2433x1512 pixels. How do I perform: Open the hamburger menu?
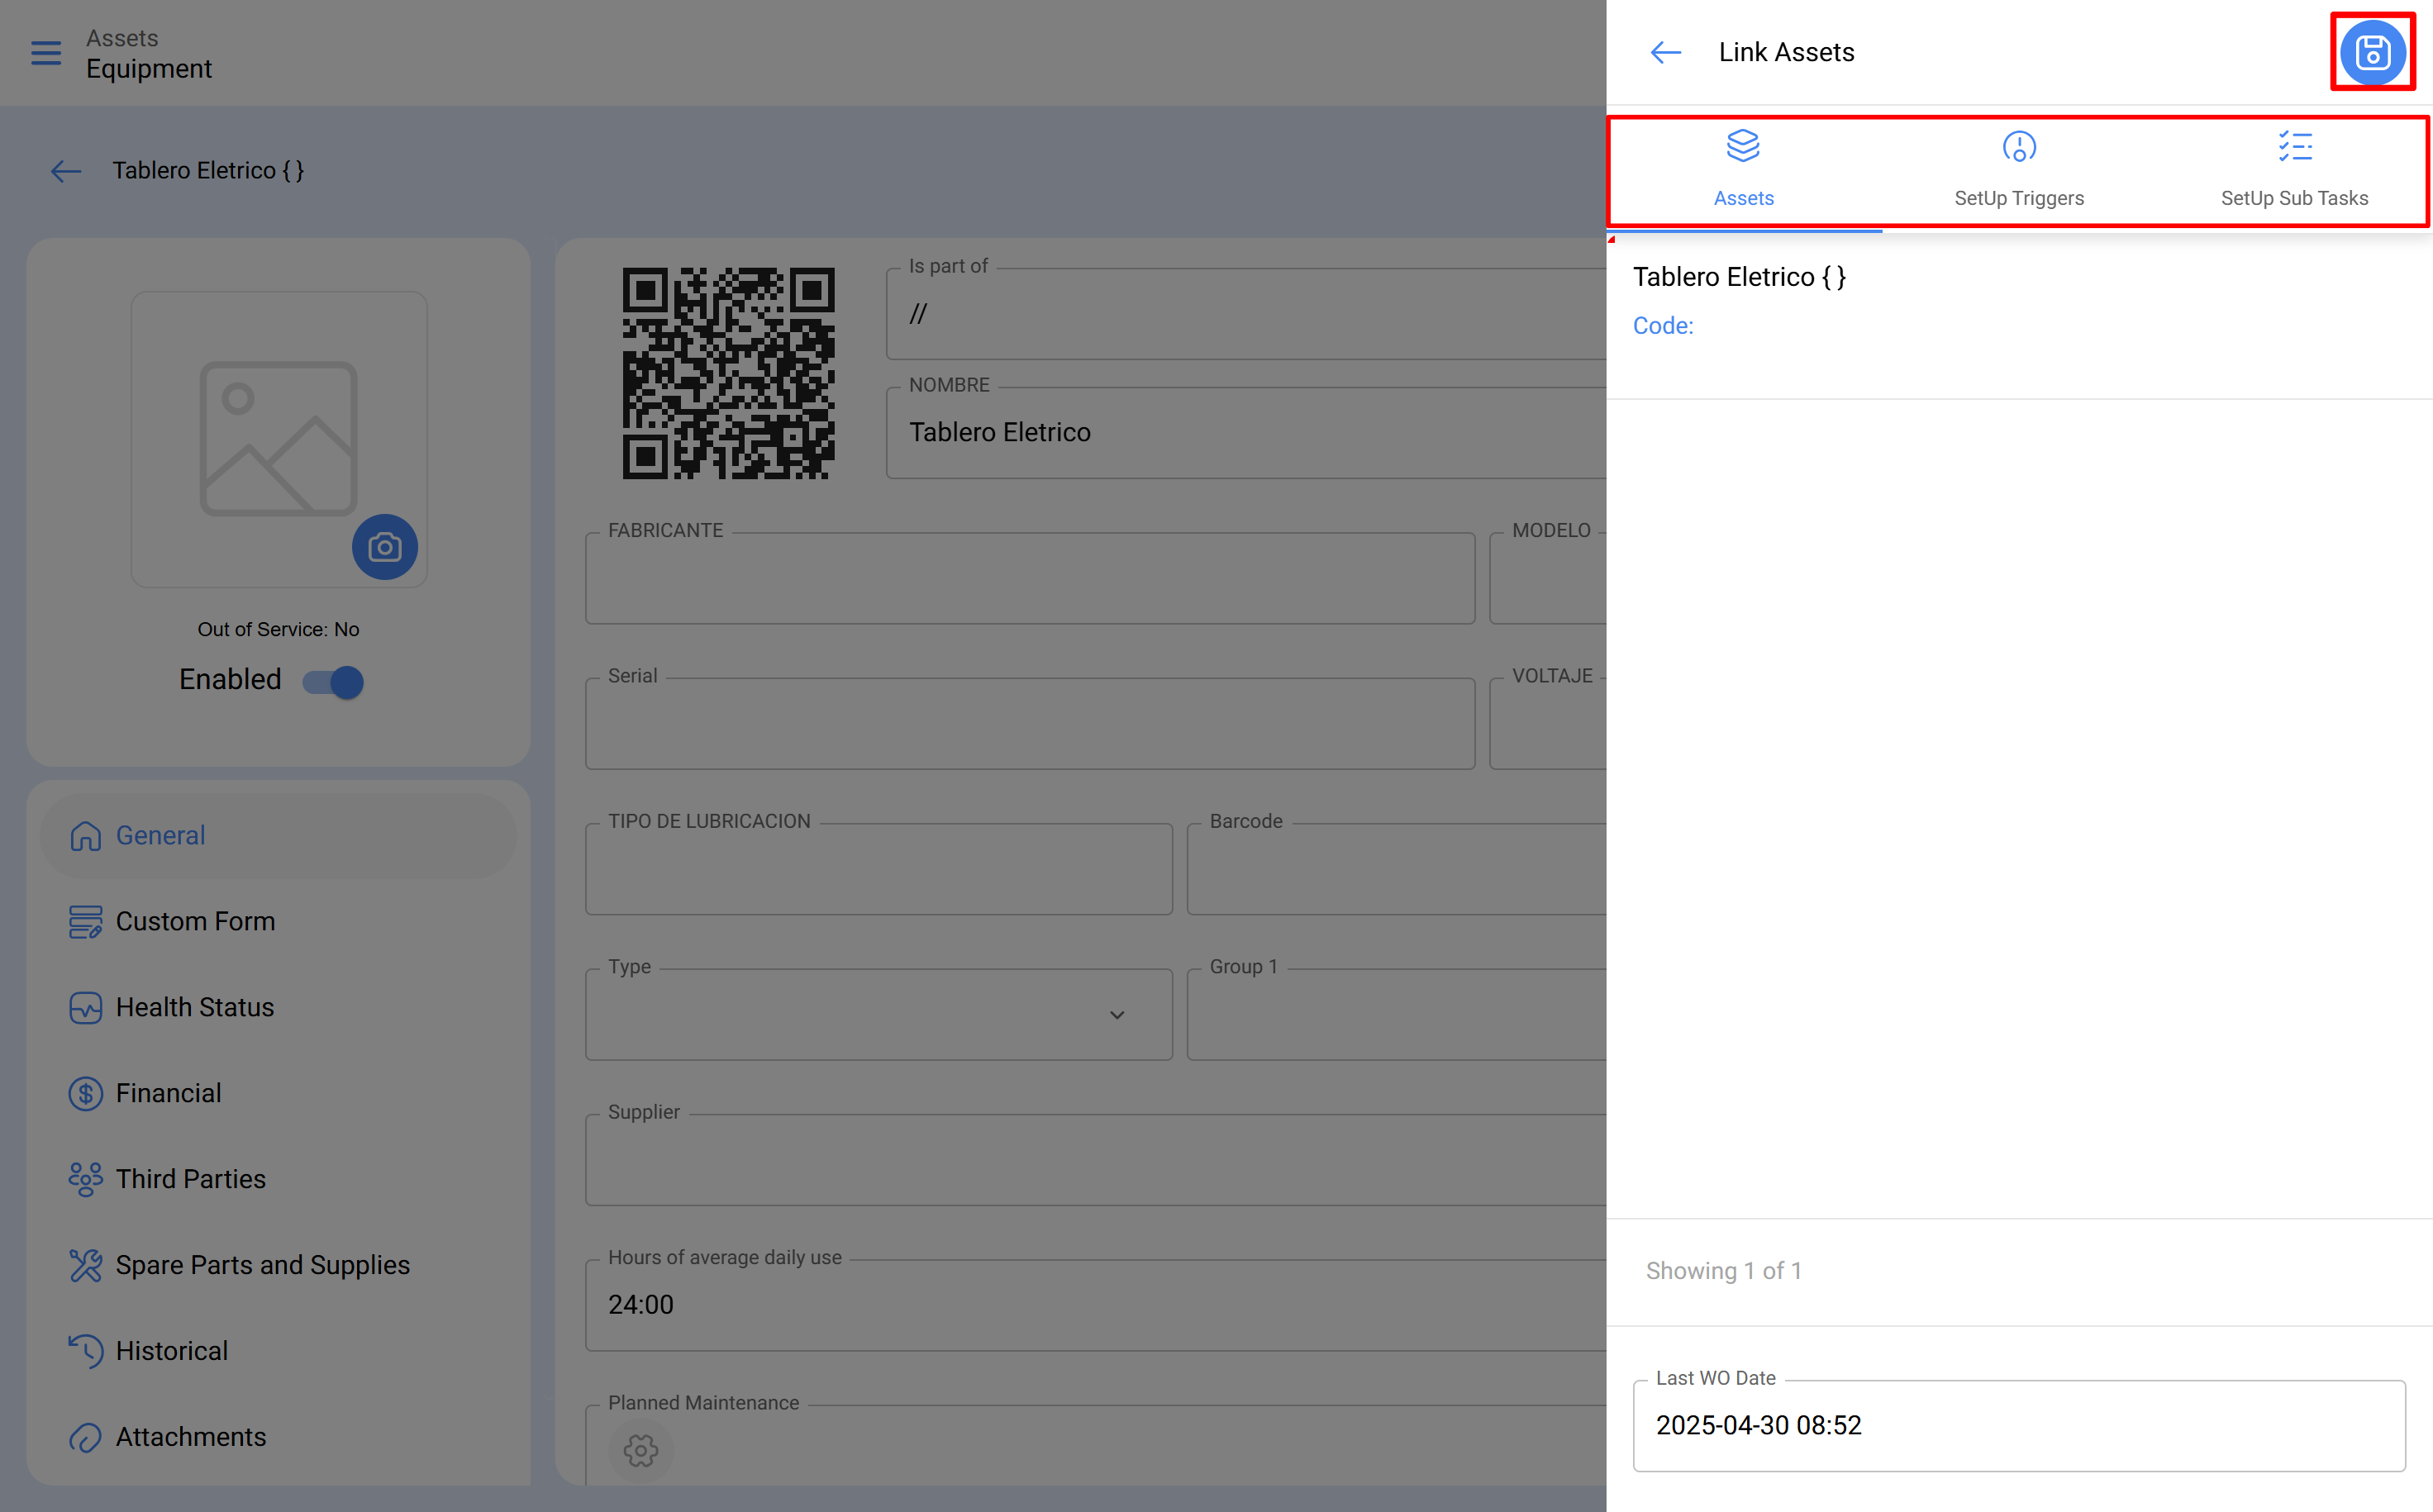pos(46,53)
